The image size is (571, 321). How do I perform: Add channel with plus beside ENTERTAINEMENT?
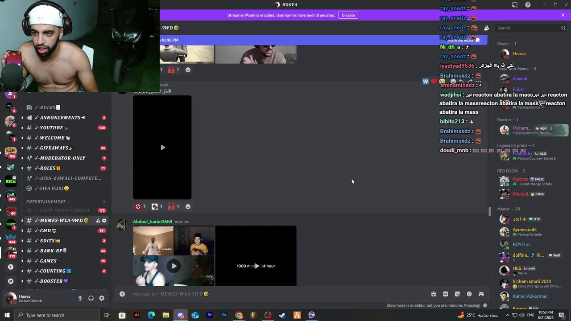click(104, 202)
